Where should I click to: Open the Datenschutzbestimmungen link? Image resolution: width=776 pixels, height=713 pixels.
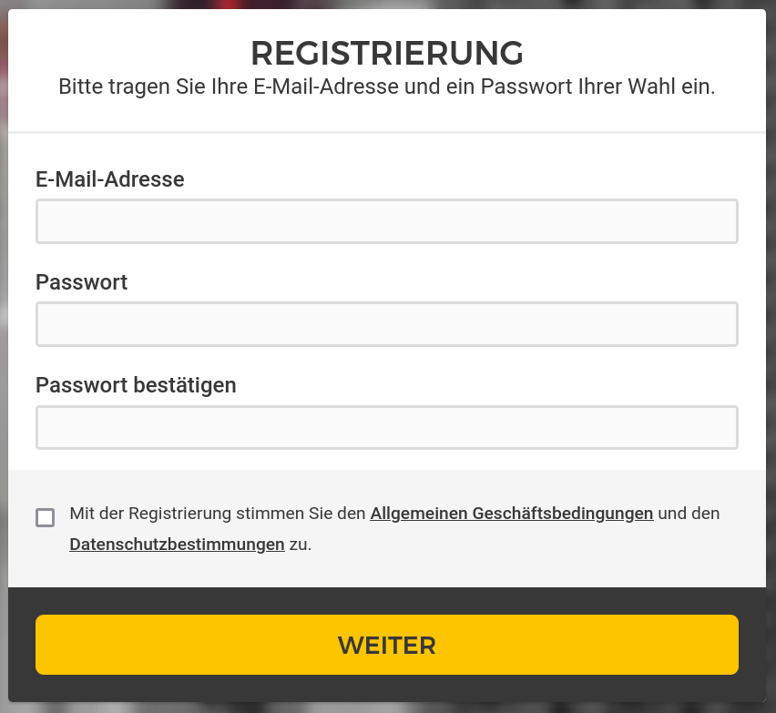click(x=177, y=545)
